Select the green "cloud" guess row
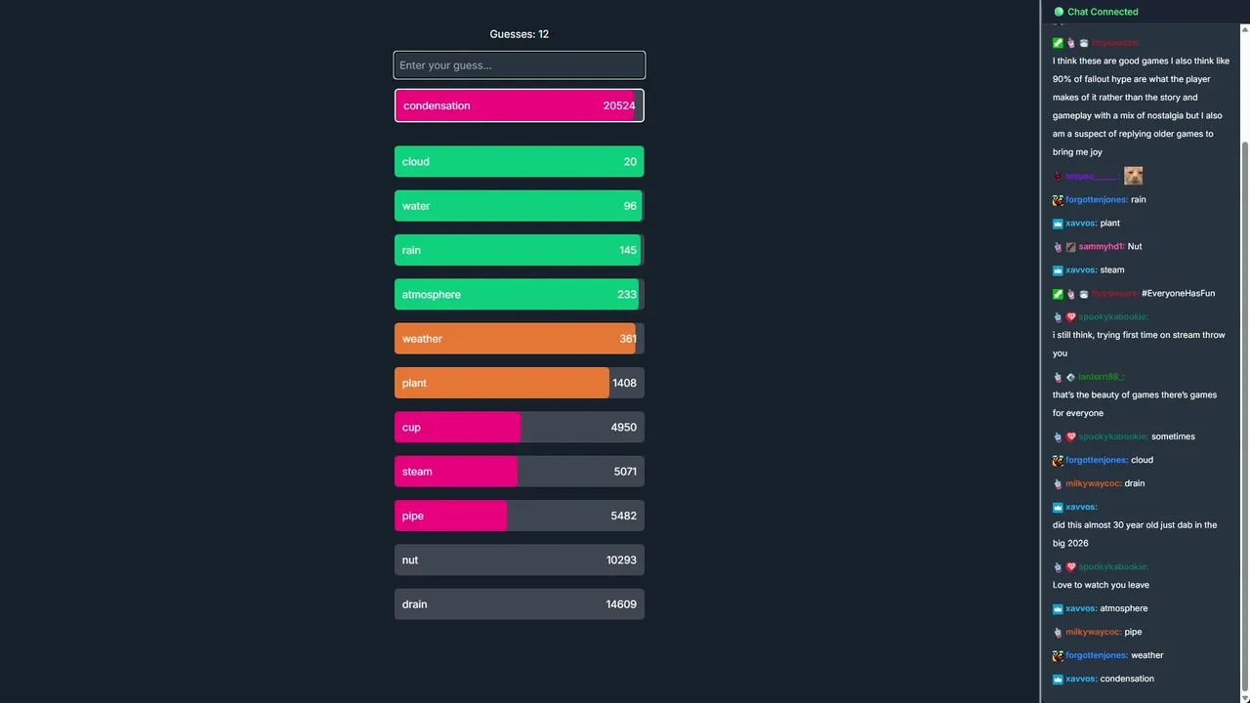Viewport: 1250px width, 703px height. click(x=519, y=162)
